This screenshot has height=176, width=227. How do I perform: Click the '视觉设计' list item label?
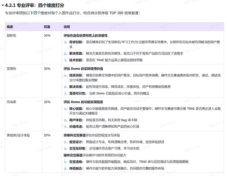point(76,142)
